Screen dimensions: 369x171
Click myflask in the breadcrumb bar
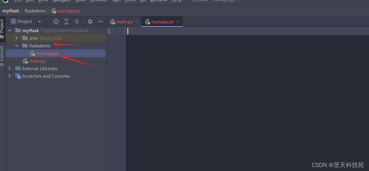coord(11,11)
